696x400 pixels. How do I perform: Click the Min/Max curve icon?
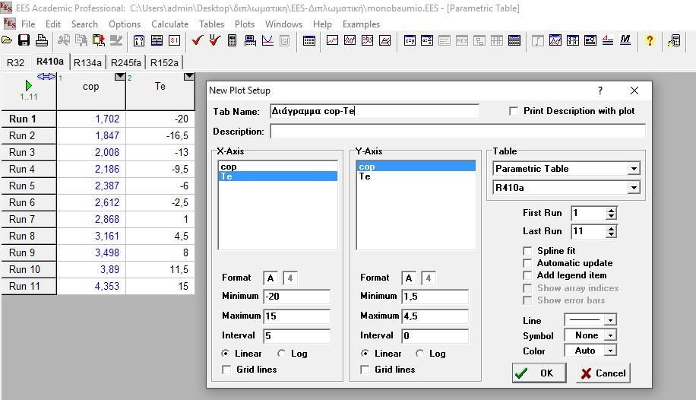click(267, 41)
